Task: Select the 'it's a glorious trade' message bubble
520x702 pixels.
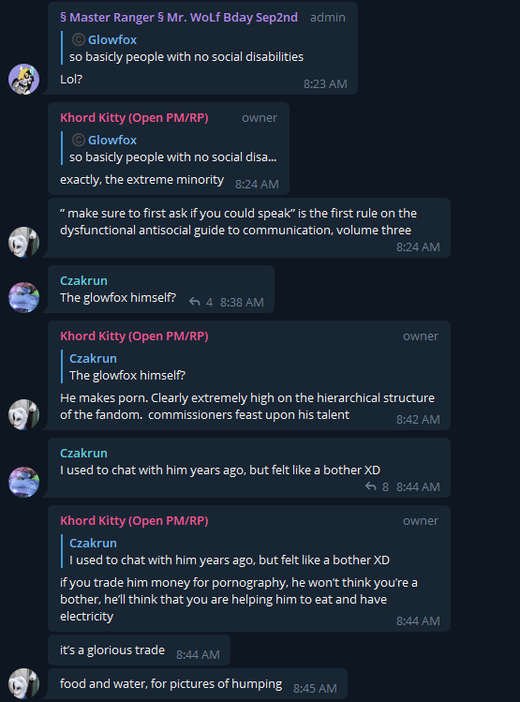Action: pos(140,650)
